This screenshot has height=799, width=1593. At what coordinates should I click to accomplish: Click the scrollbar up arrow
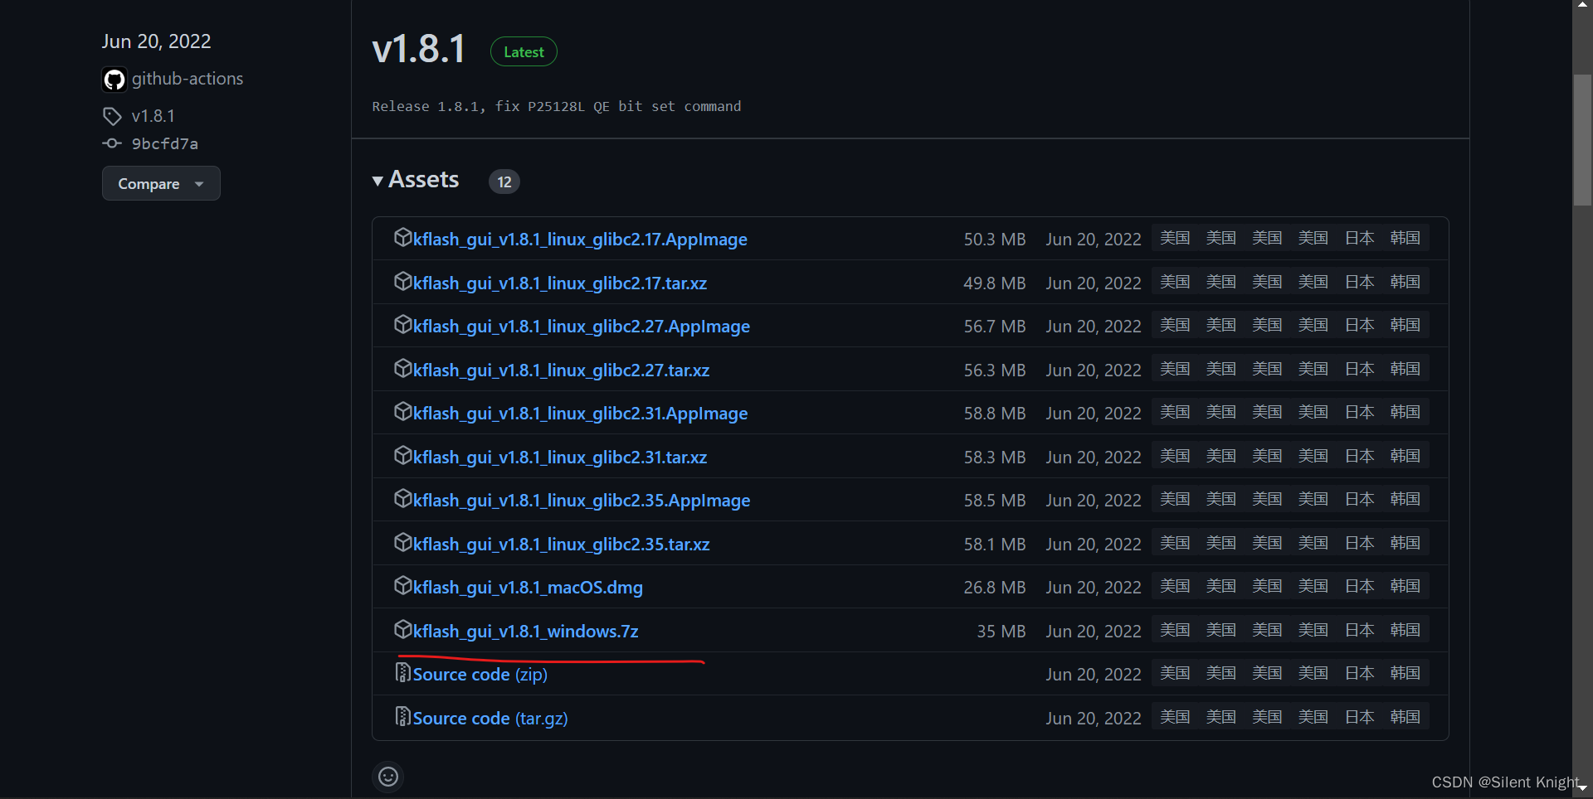click(x=1582, y=5)
